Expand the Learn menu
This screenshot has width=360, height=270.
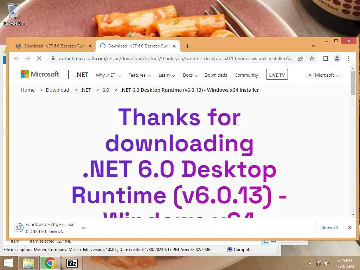coord(167,75)
